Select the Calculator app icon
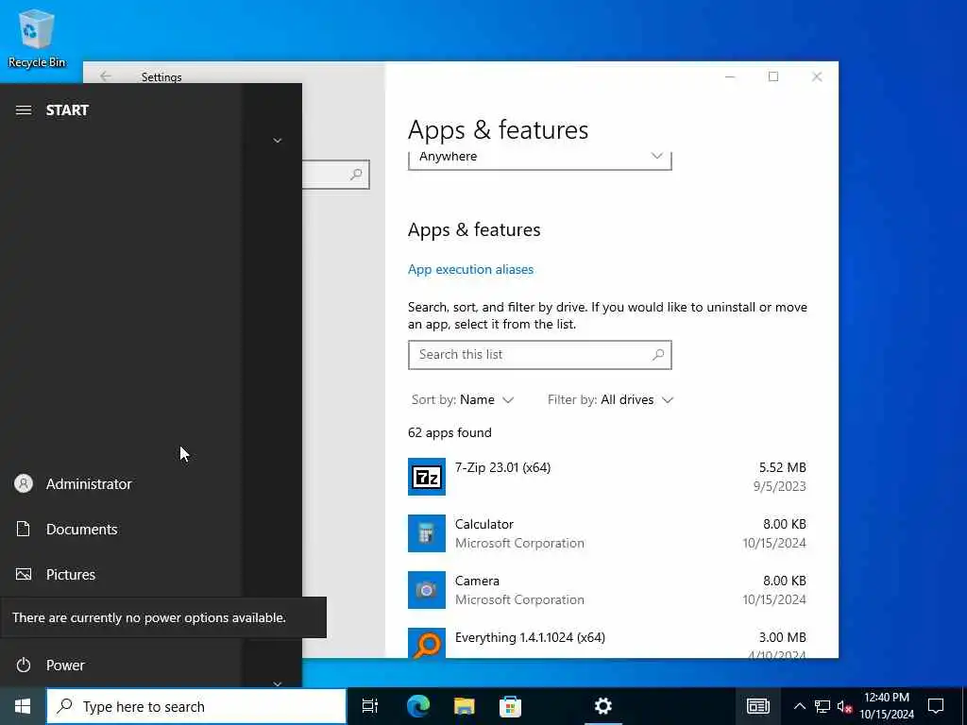The image size is (967, 725). (x=427, y=533)
